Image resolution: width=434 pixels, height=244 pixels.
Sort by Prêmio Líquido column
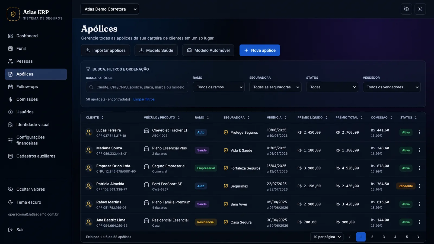tap(312, 117)
